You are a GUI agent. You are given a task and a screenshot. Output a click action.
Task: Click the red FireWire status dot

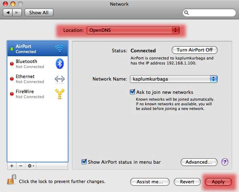[x=12, y=94]
